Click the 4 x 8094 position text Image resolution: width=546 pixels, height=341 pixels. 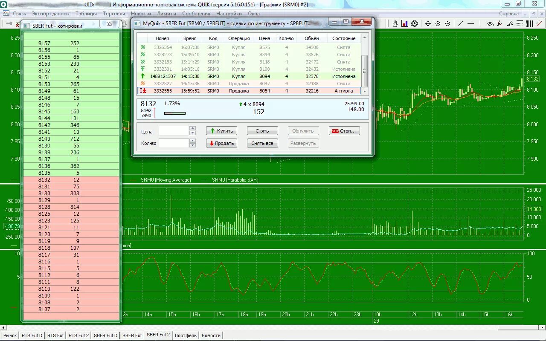pos(254,104)
